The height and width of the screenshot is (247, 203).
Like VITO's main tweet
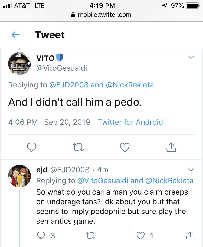click(125, 147)
